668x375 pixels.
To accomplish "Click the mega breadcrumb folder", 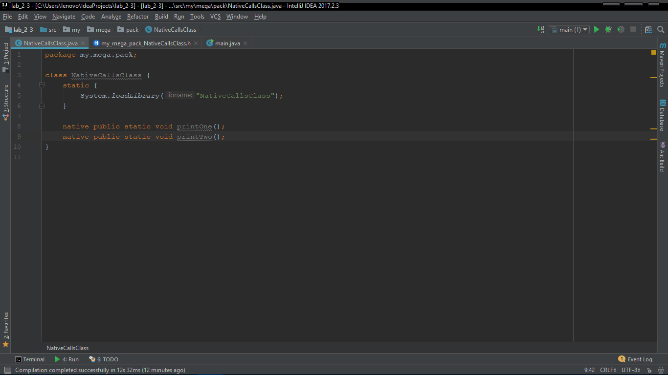I will 99,29.
